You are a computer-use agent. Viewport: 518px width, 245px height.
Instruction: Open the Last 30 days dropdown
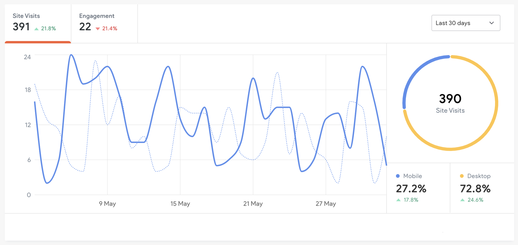tap(465, 23)
